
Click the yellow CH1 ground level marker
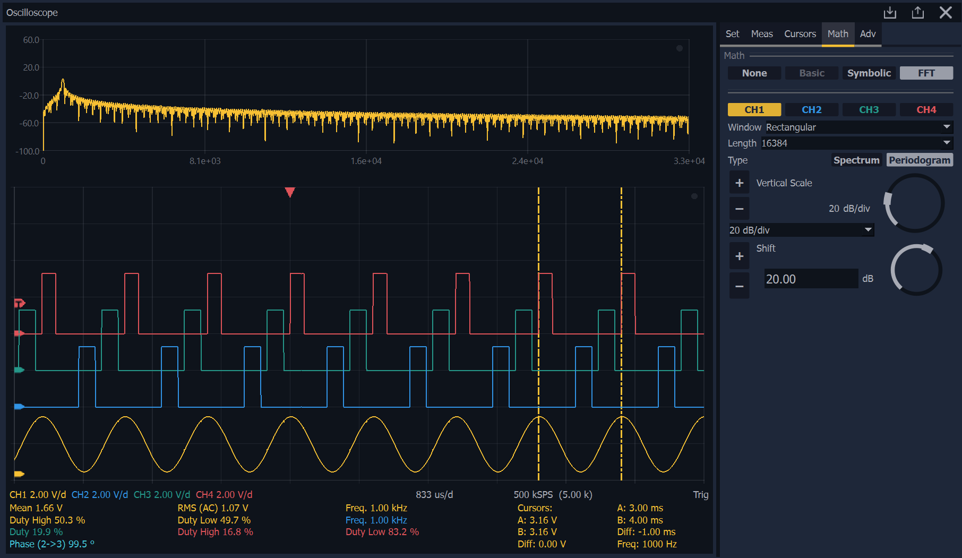click(x=19, y=474)
